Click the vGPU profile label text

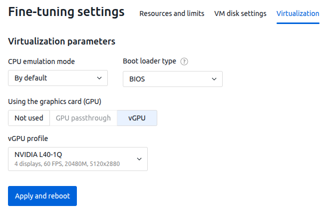(x=28, y=138)
